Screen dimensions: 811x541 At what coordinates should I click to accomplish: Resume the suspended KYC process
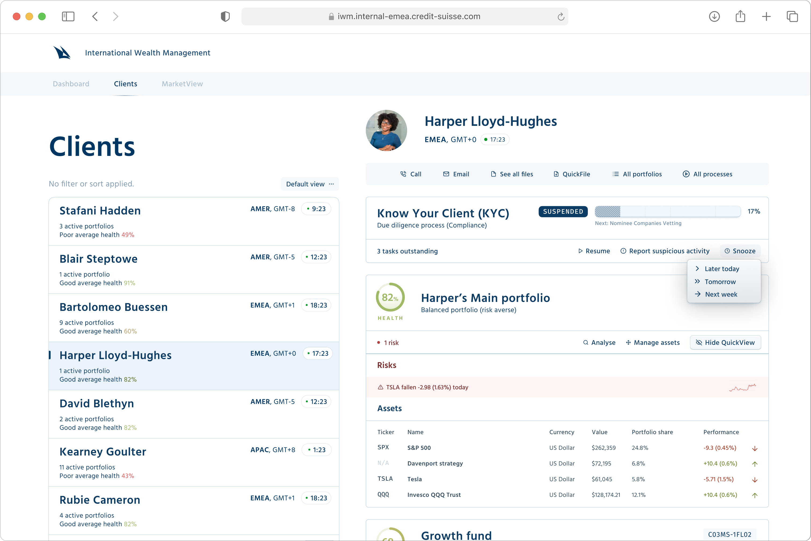point(594,251)
